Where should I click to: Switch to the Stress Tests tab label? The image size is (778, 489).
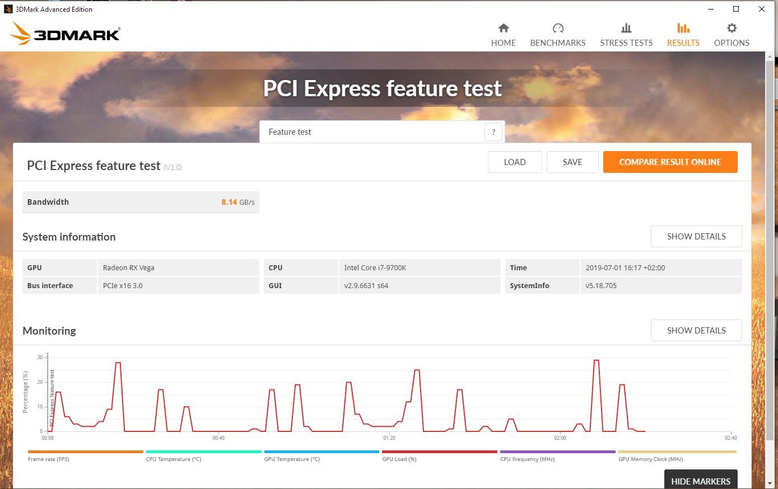(x=626, y=43)
